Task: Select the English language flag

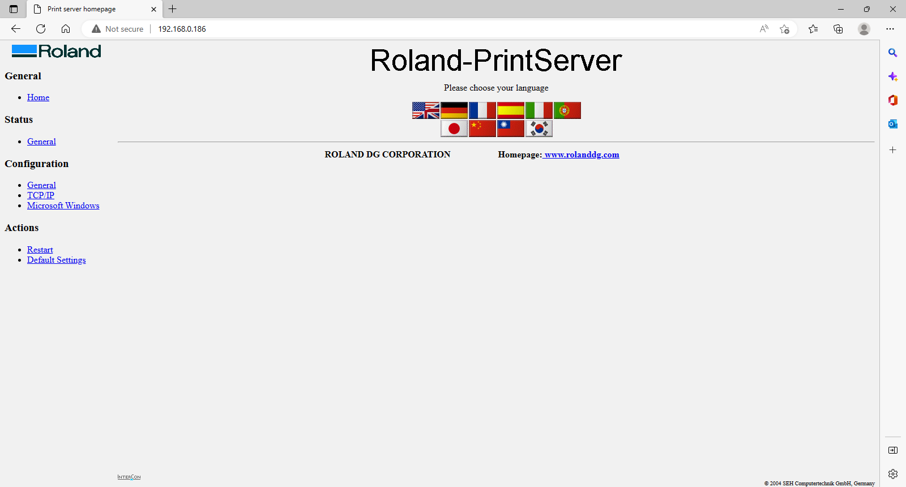Action: [x=426, y=110]
